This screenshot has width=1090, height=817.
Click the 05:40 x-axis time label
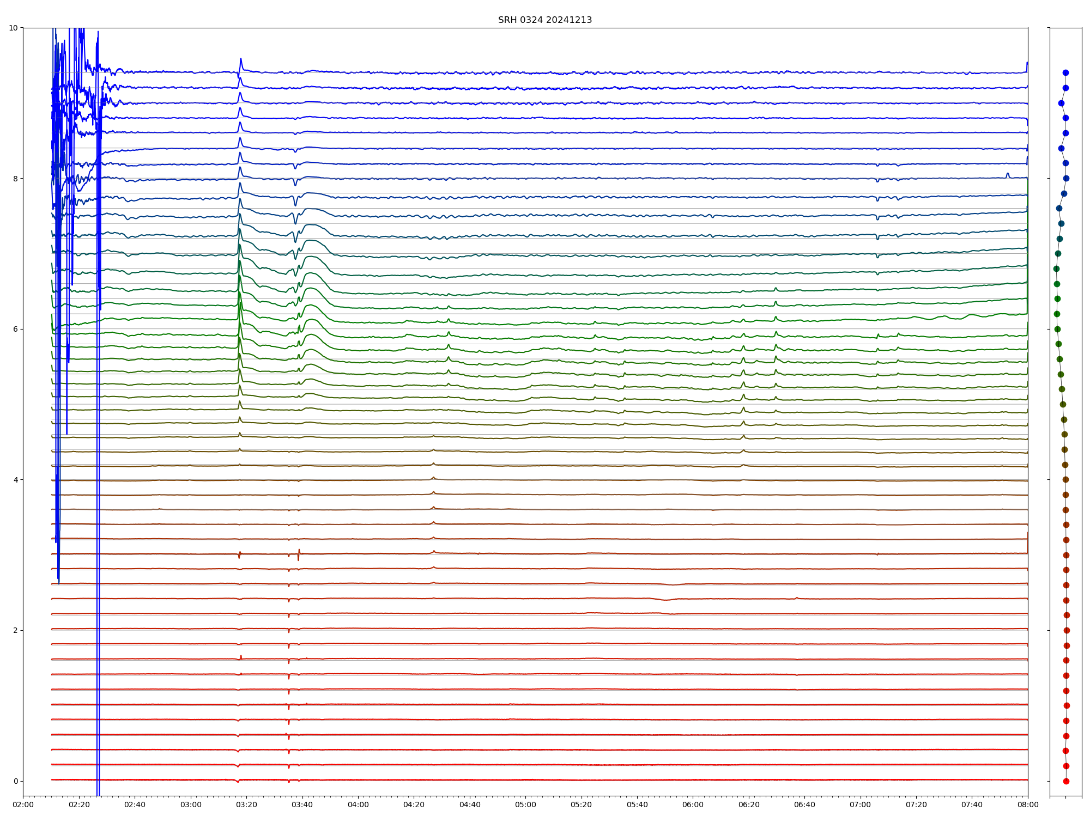pos(637,804)
